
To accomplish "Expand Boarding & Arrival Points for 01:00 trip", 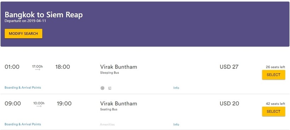I will click(x=23, y=88).
